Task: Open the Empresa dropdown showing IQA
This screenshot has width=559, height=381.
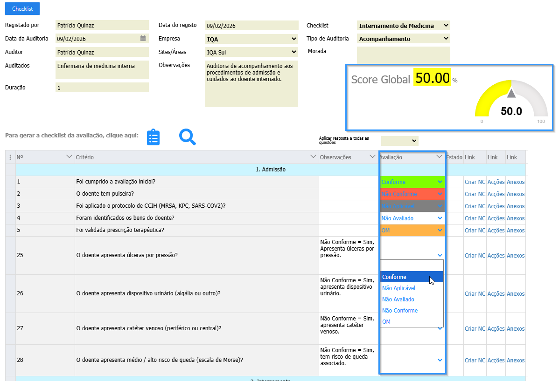Action: click(252, 39)
